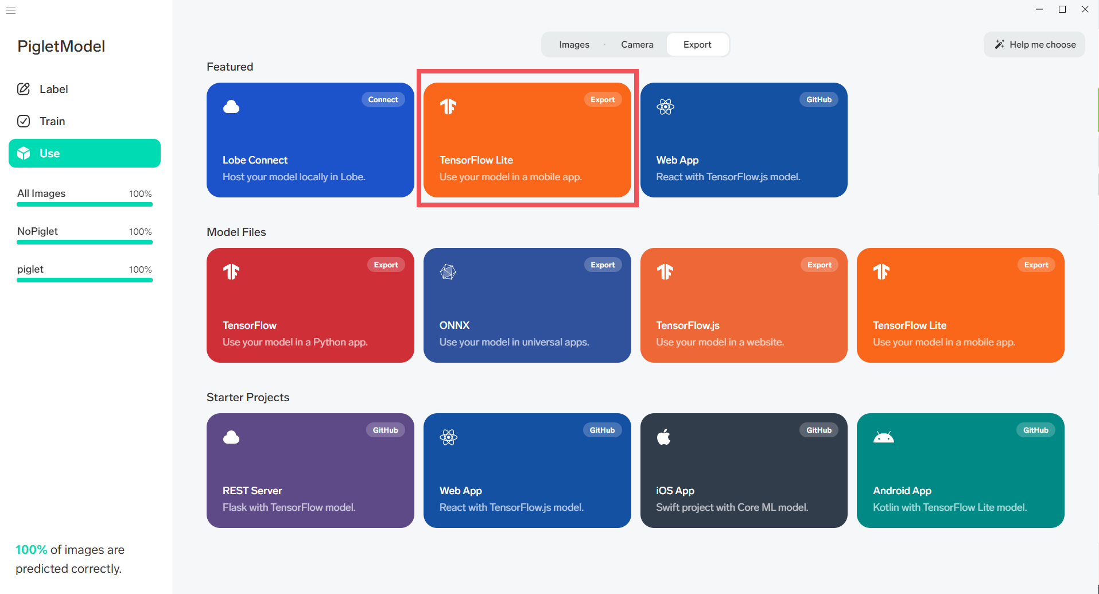Switch to the Images tab

[x=574, y=44]
